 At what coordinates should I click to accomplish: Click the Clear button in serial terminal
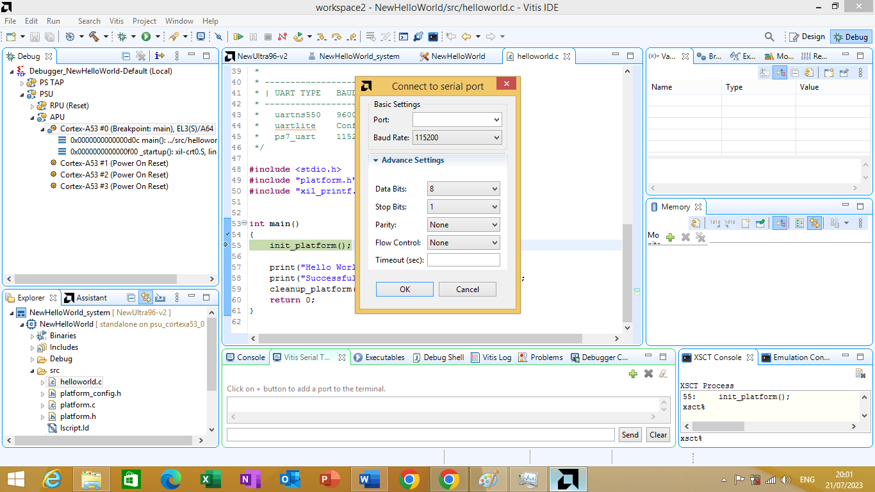[x=658, y=434]
